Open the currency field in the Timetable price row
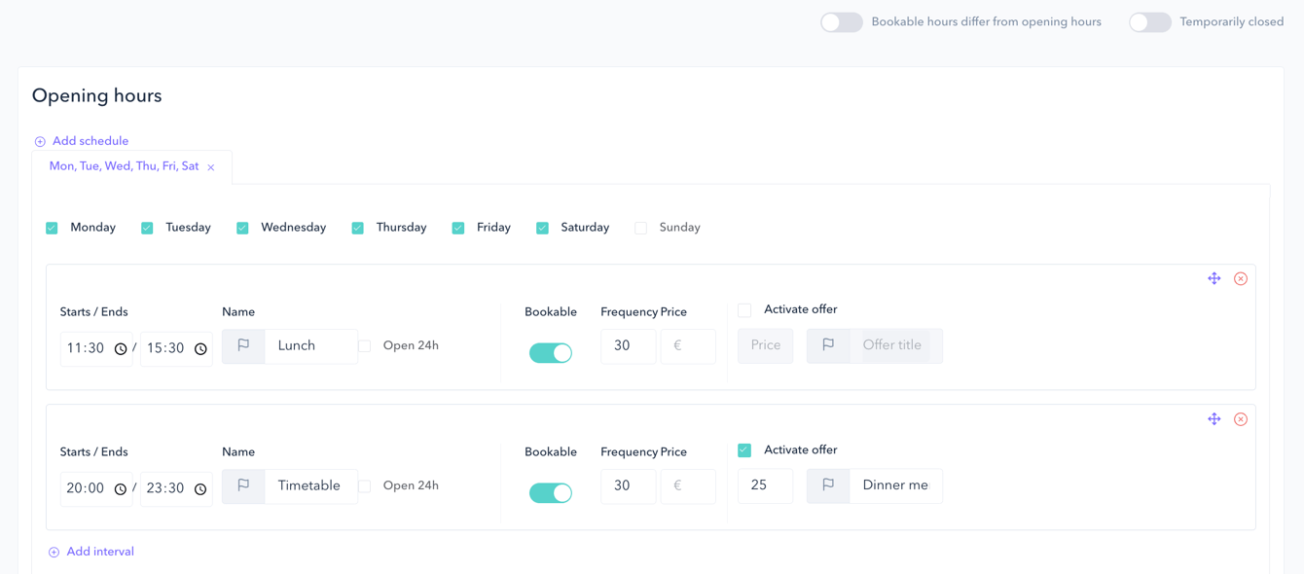The width and height of the screenshot is (1304, 574). [x=688, y=485]
